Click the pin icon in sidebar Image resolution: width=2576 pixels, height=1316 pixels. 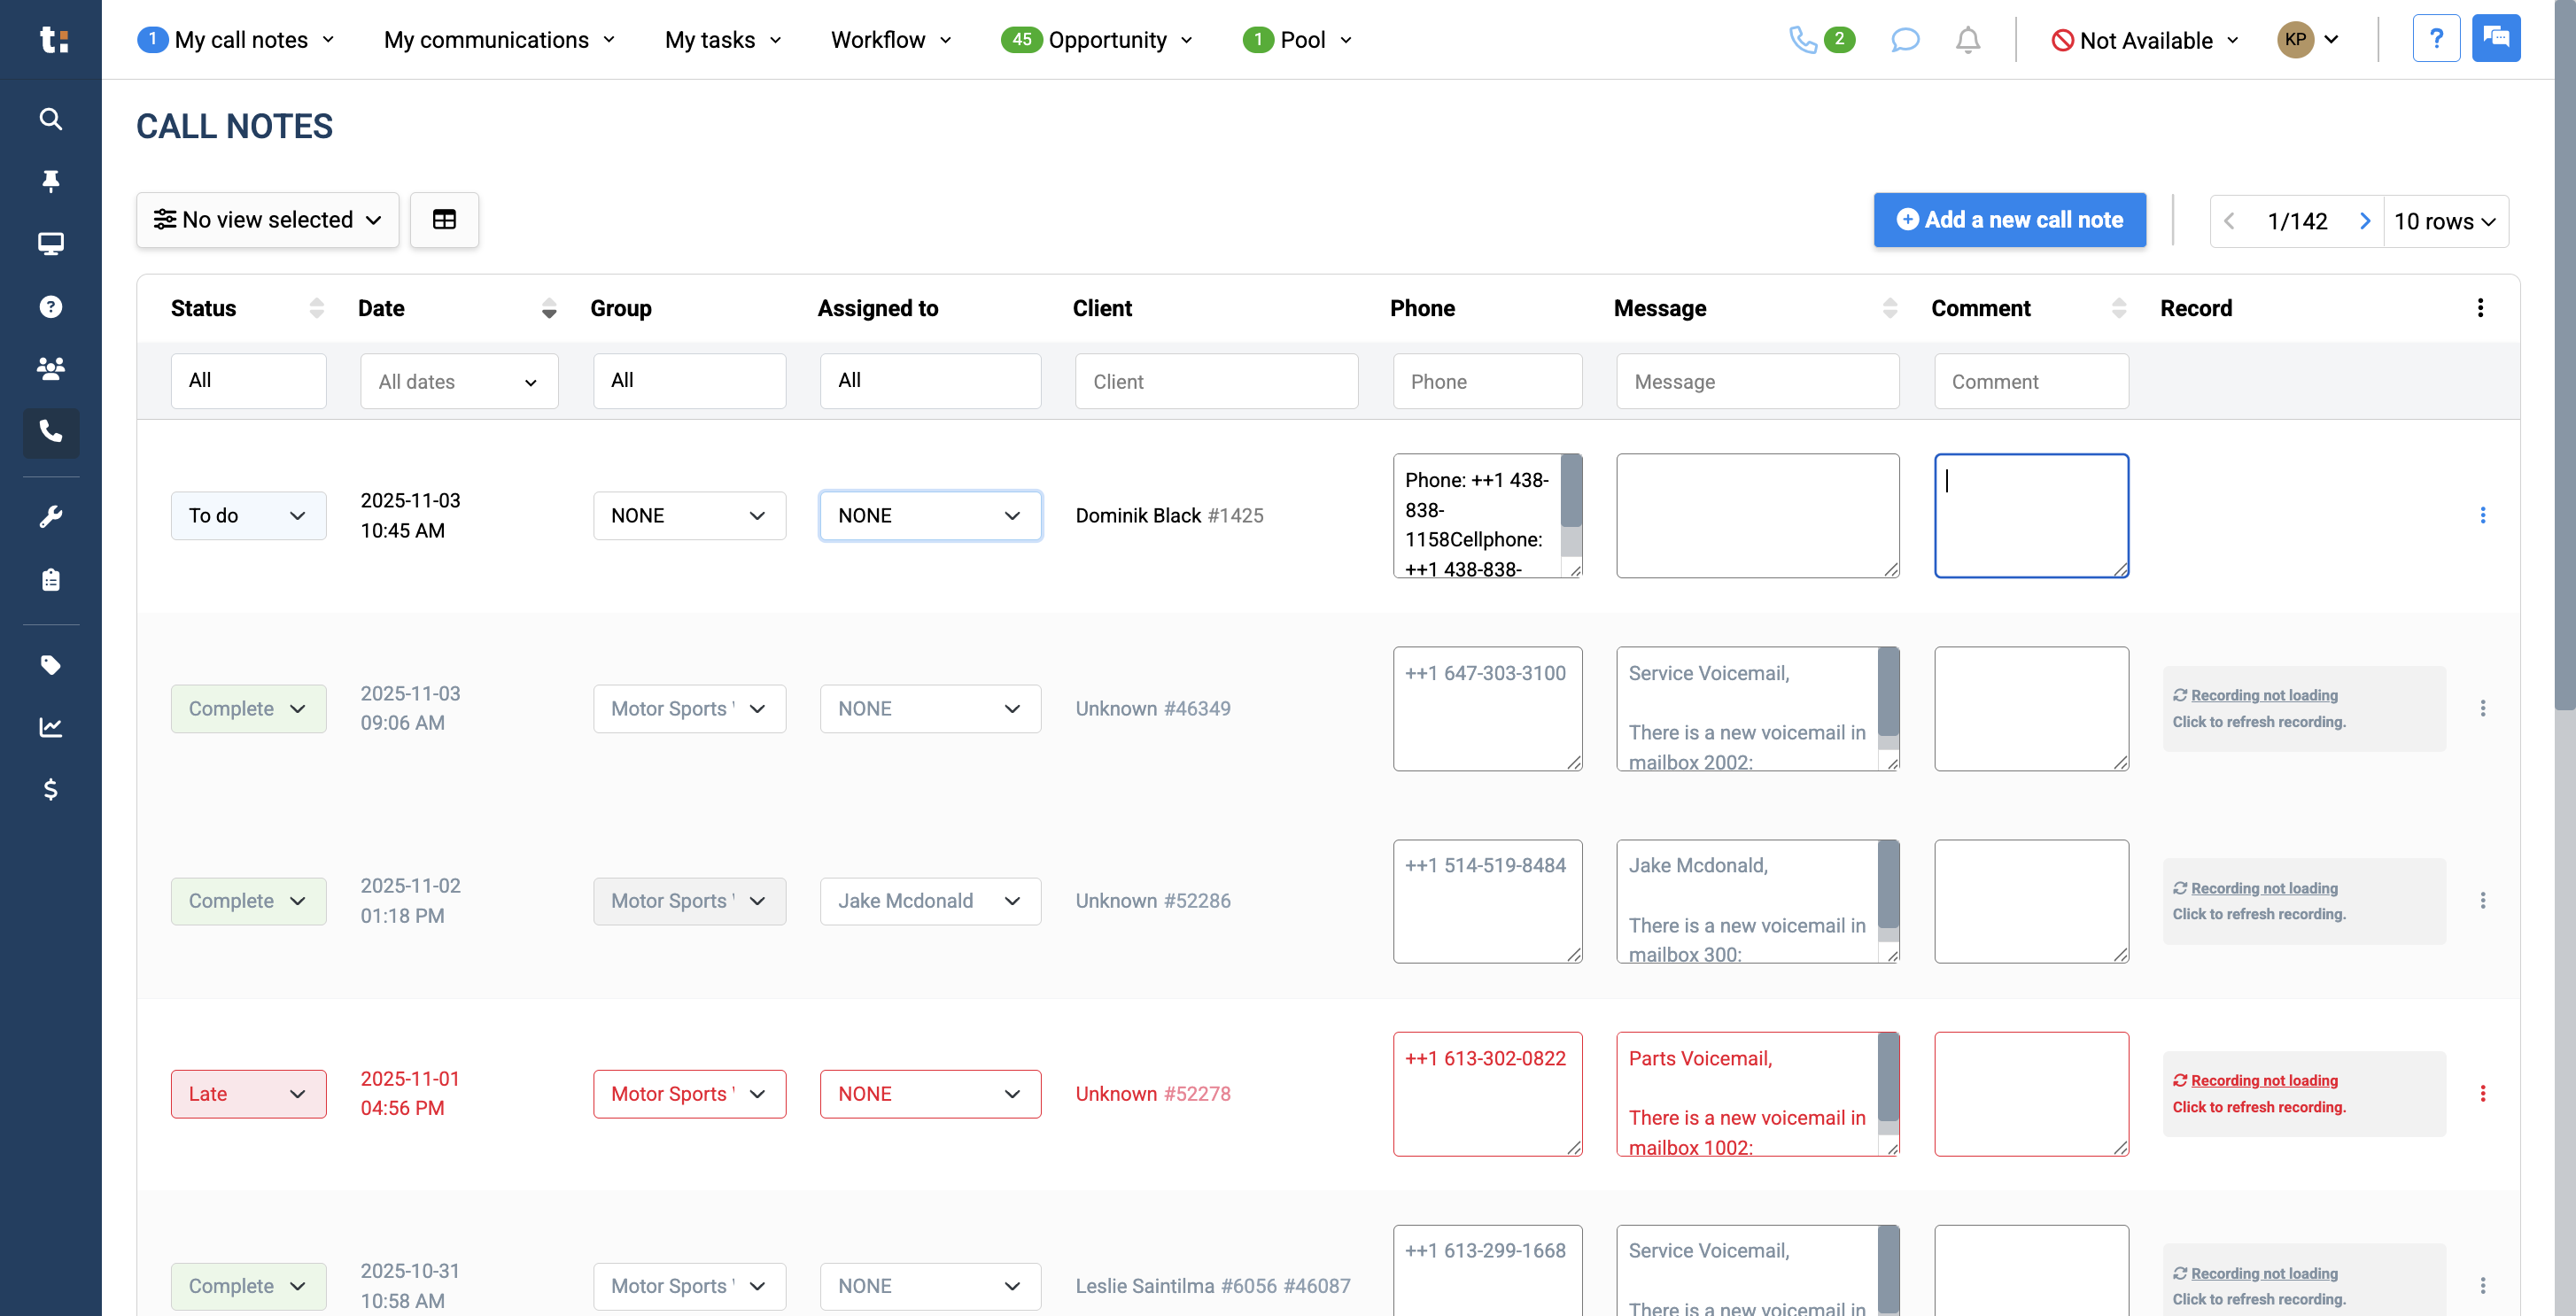(50, 181)
